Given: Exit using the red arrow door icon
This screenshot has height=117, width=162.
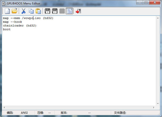Looking at the screenshot, I should click(78, 11).
